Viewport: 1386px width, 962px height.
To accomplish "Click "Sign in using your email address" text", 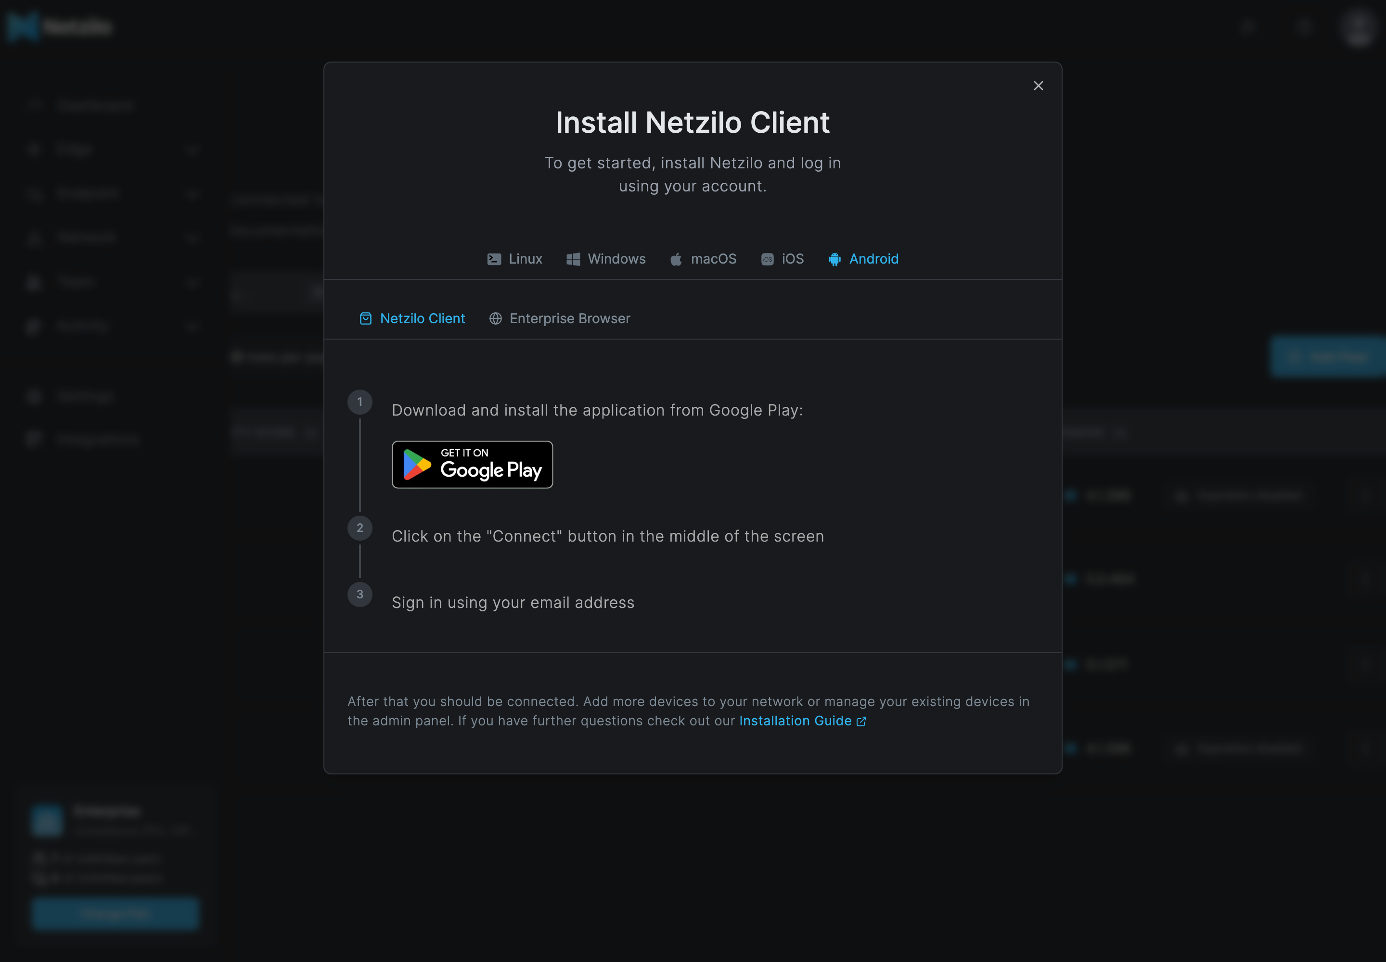I will (513, 603).
